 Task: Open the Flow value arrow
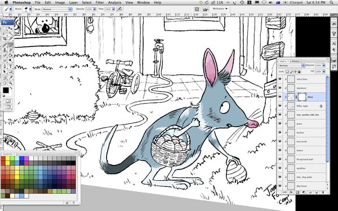[113, 9]
